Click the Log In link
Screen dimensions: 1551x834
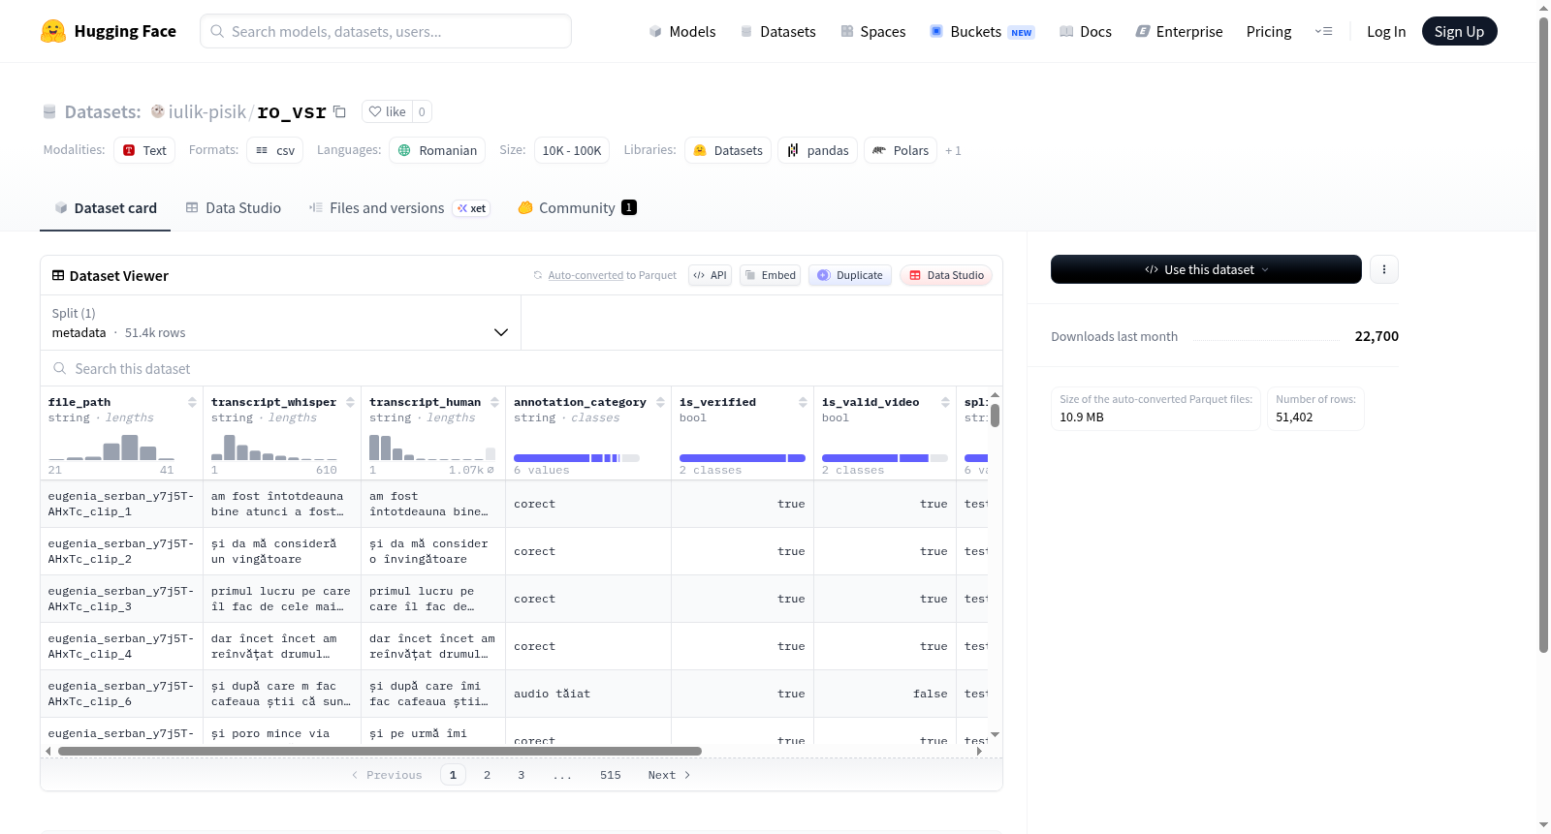point(1386,31)
